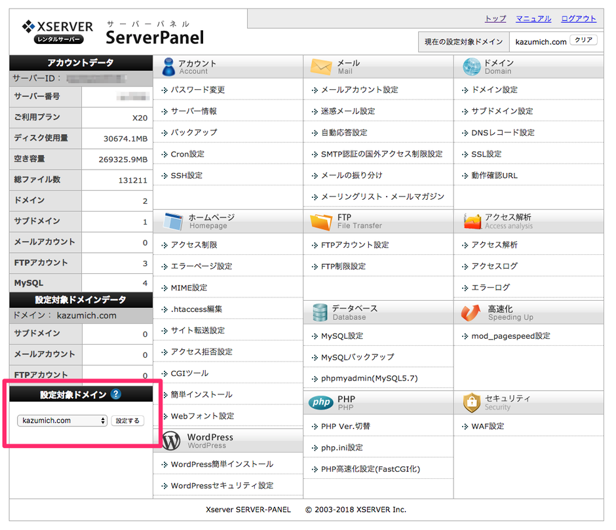Click the Speeding Up arrow icon
The image size is (616, 530).
tap(471, 312)
